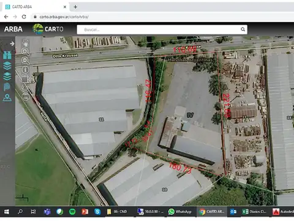Reload the CARTO ARBA page

pyautogui.click(x=24, y=17)
